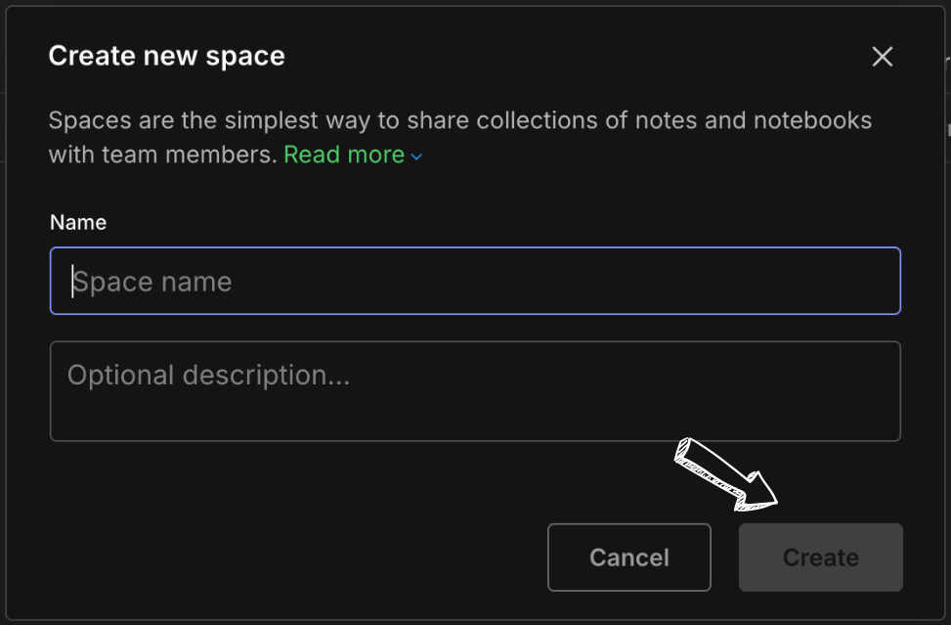Screen dimensions: 951x625
Task: Select the Create new space title area
Action: click(166, 56)
